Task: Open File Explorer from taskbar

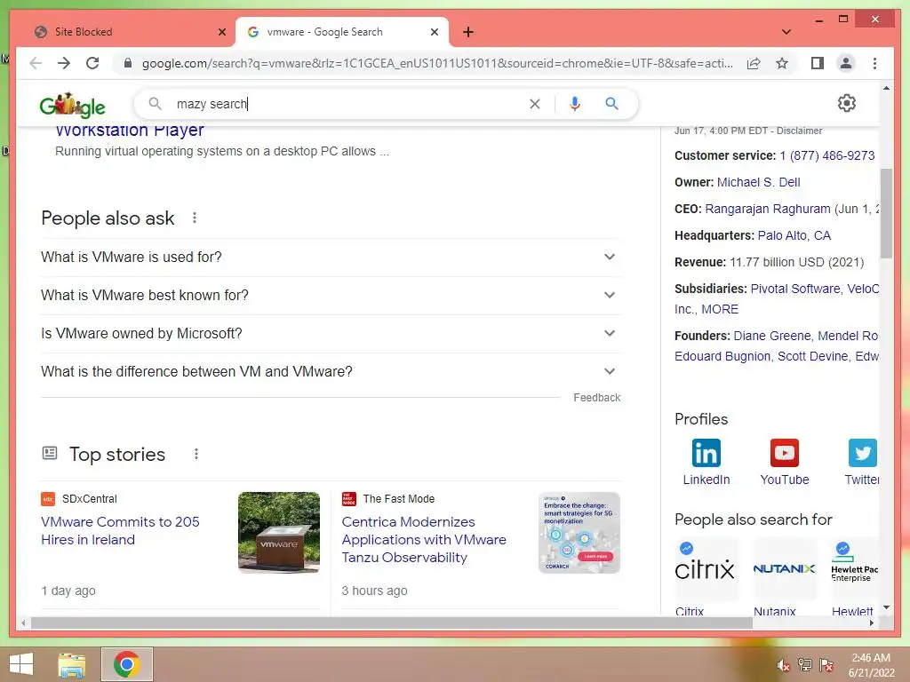Action: click(72, 664)
